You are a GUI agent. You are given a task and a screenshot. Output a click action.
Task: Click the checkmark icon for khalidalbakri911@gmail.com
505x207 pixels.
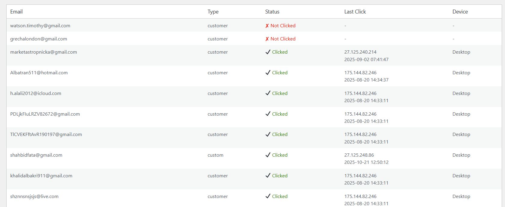click(x=268, y=176)
